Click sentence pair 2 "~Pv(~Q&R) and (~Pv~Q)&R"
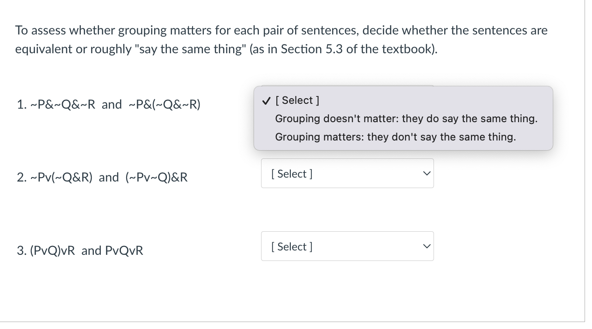 102,178
